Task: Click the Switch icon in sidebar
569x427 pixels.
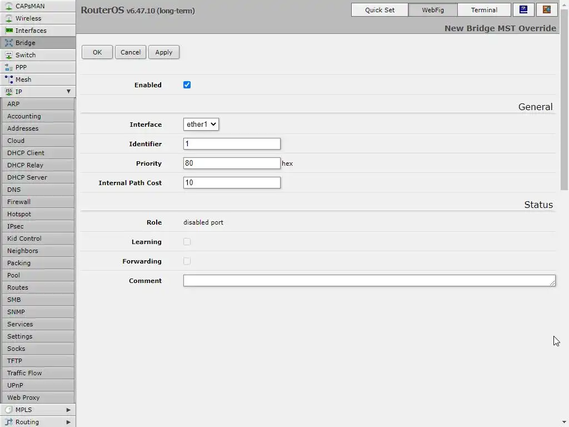Action: click(9, 55)
